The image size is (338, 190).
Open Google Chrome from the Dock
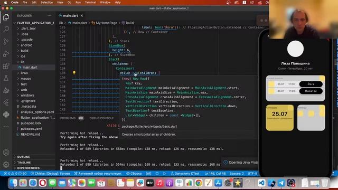(199, 183)
